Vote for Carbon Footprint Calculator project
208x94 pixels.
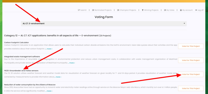point(191,46)
